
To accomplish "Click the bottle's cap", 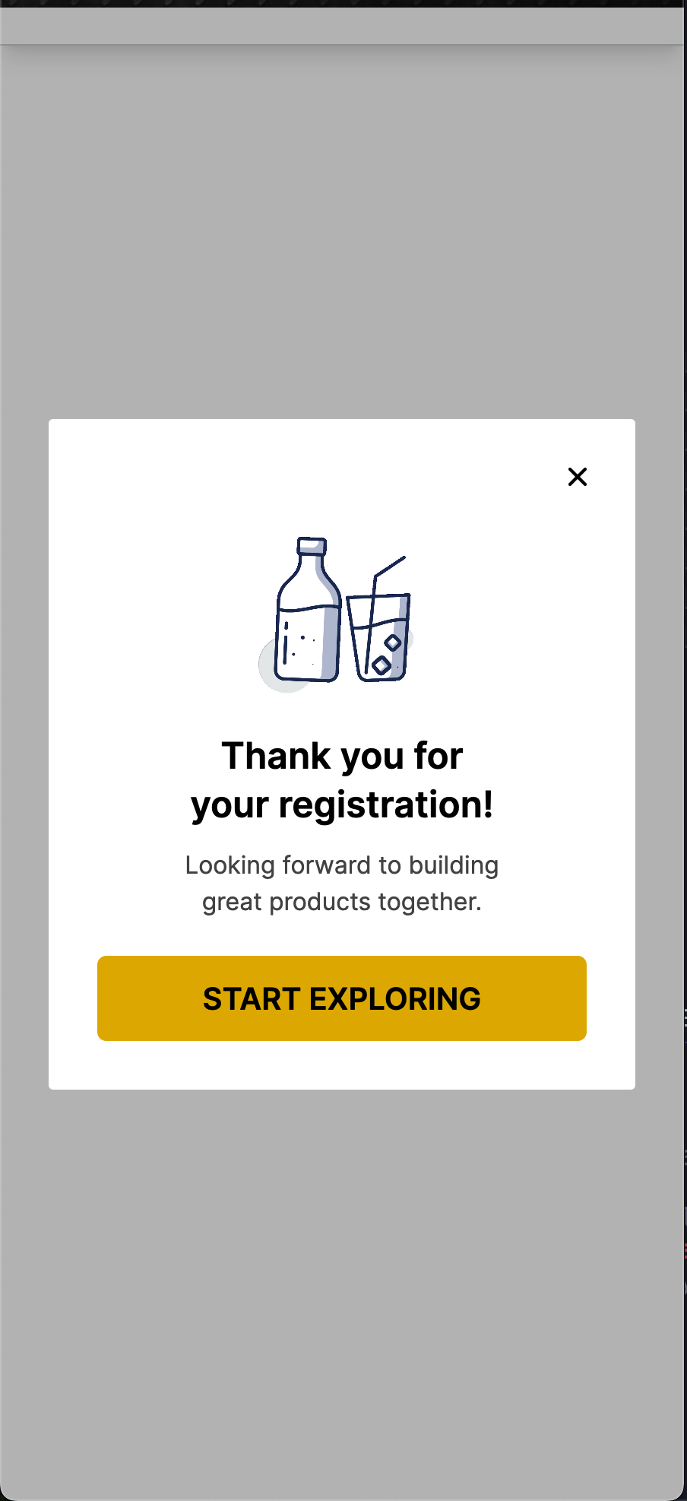I will pyautogui.click(x=312, y=546).
